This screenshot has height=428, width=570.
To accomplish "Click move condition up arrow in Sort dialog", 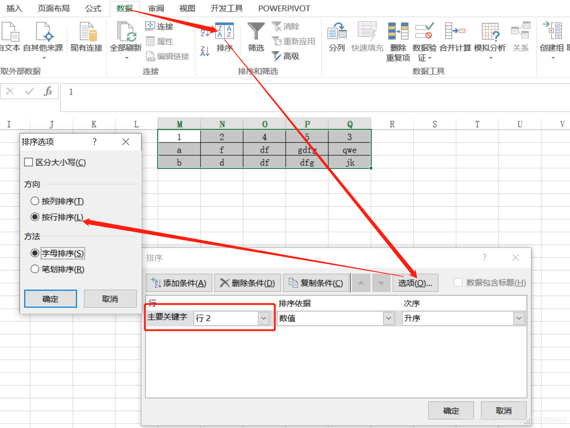I will click(361, 283).
